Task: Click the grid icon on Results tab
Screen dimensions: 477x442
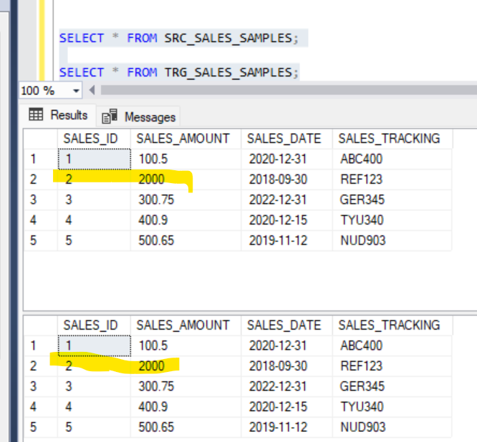Action: pos(36,115)
